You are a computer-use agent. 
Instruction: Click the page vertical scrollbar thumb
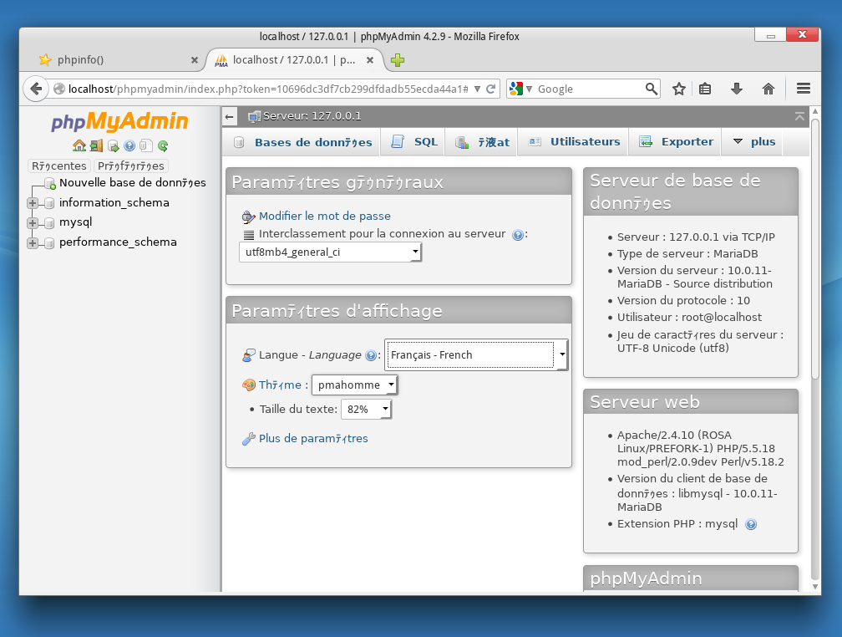[814, 248]
